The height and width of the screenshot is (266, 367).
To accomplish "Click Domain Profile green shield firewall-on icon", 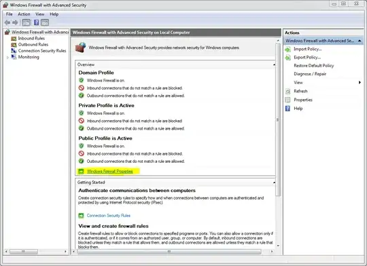I will click(x=82, y=80).
